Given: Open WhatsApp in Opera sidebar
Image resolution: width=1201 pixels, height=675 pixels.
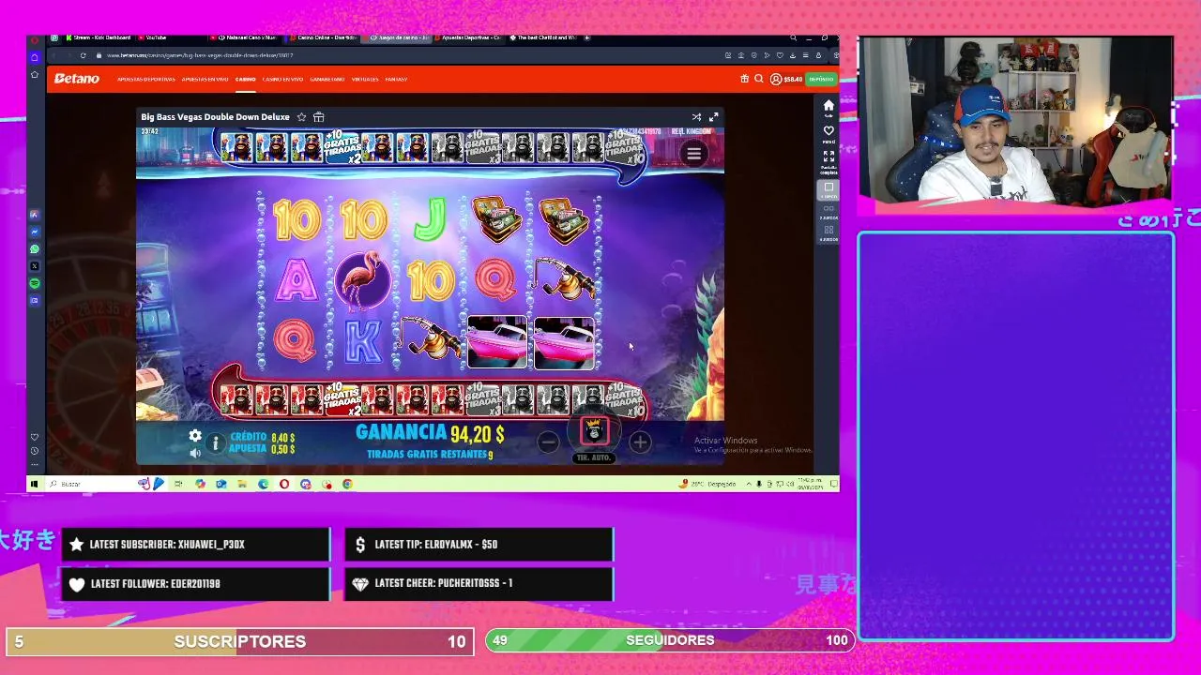Looking at the screenshot, I should [x=35, y=249].
